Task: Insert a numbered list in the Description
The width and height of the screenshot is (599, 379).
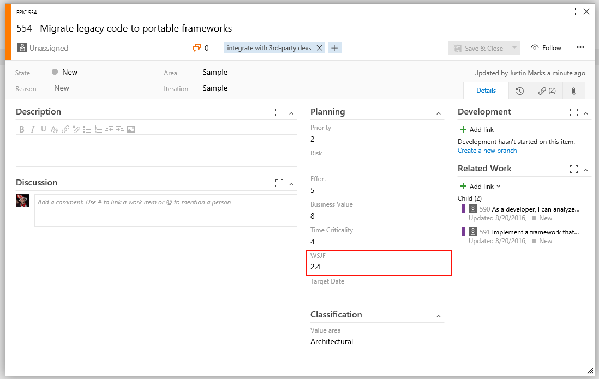Action: [x=99, y=129]
